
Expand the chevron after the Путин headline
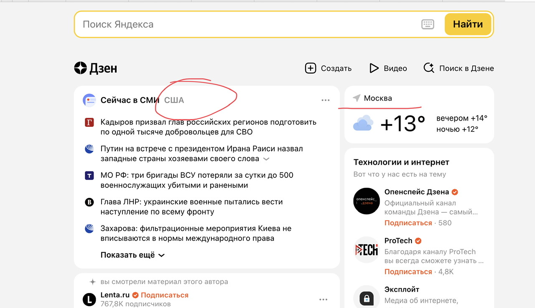266,159
